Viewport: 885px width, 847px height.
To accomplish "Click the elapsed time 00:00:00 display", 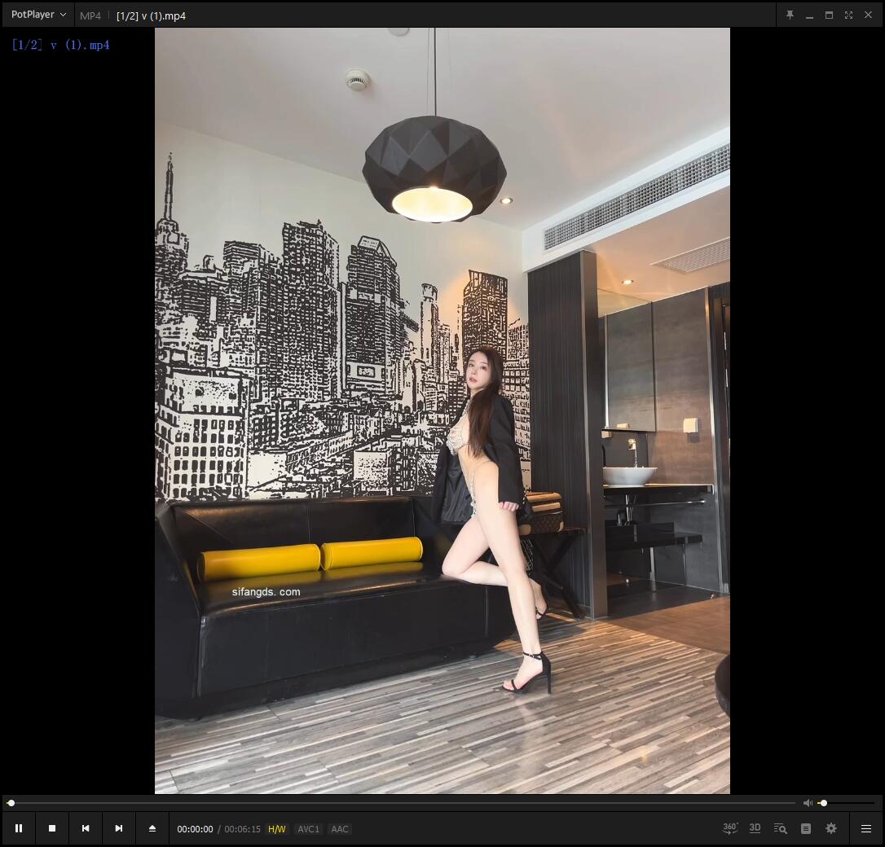I will click(195, 829).
